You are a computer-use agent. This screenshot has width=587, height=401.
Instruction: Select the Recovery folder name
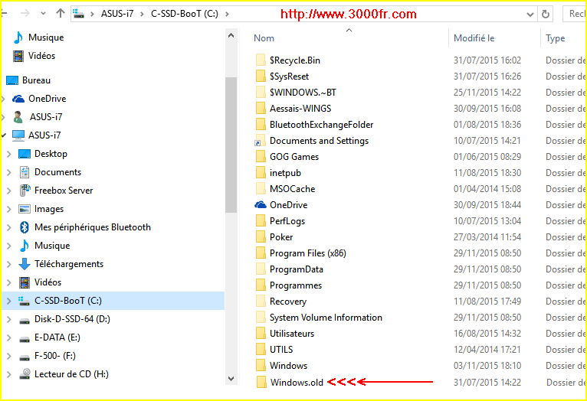(288, 302)
